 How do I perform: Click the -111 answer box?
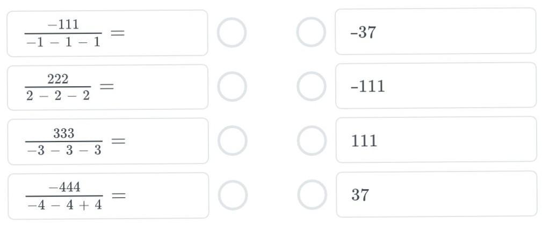[x=435, y=86]
